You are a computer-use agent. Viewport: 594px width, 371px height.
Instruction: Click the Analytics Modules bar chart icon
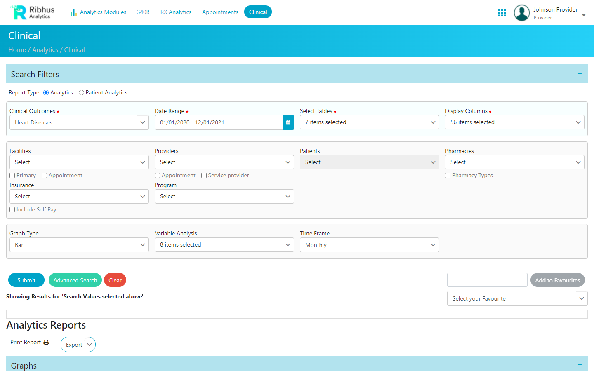click(73, 12)
